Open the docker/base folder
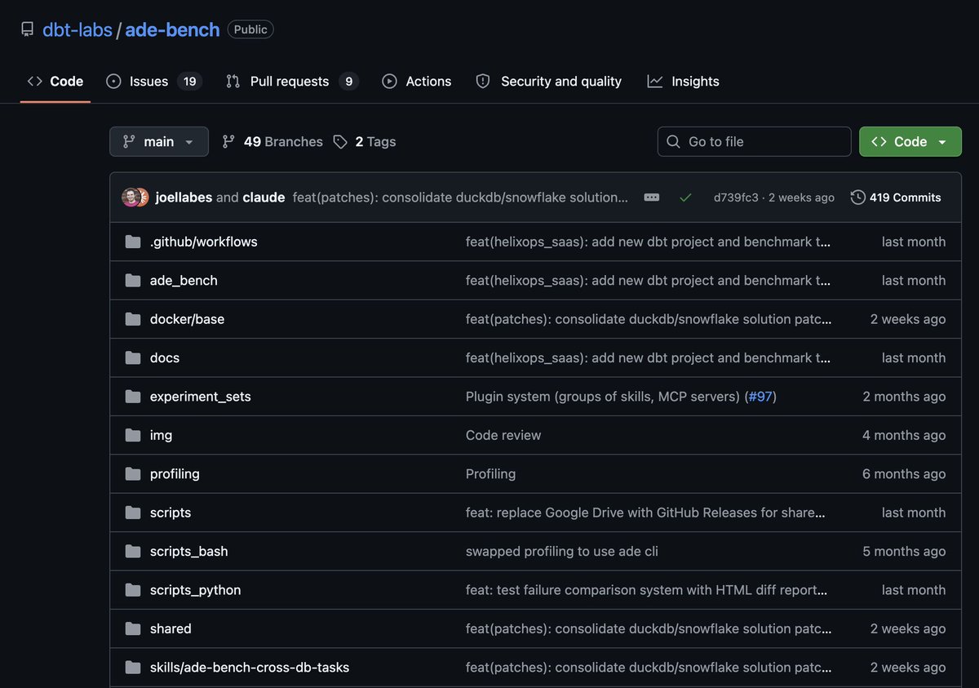 [x=187, y=319]
